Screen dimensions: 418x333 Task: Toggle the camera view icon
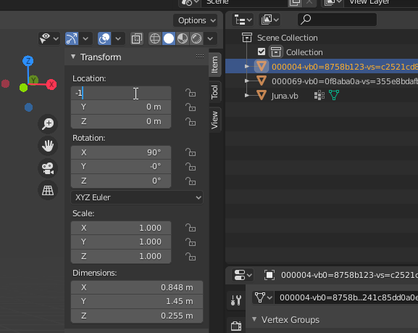click(48, 168)
